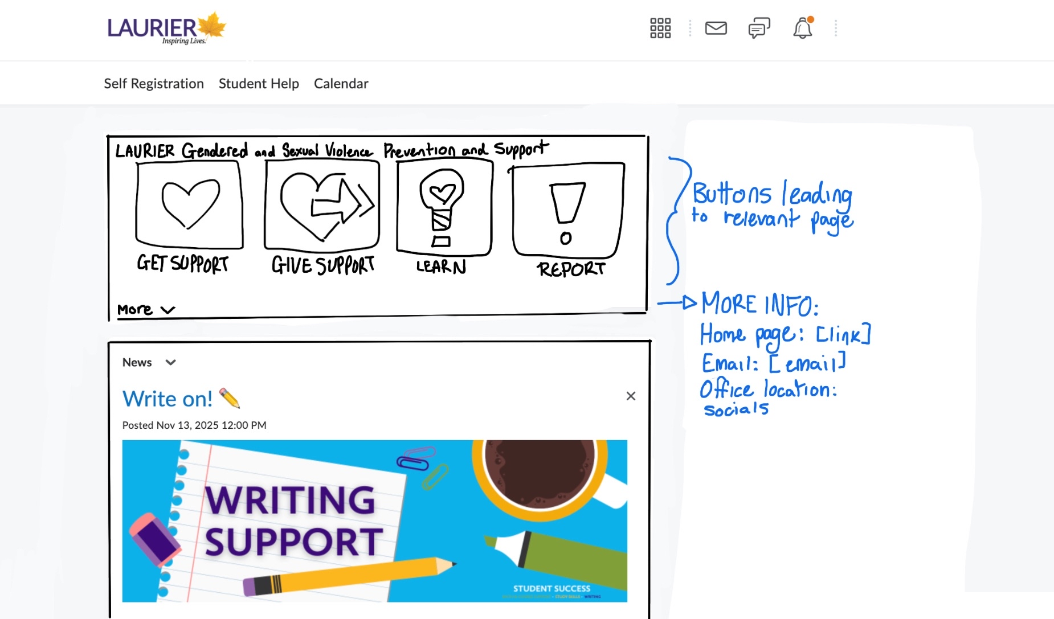Open the update alerts bell icon
Viewport: 1054px width, 619px height.
pyautogui.click(x=803, y=28)
